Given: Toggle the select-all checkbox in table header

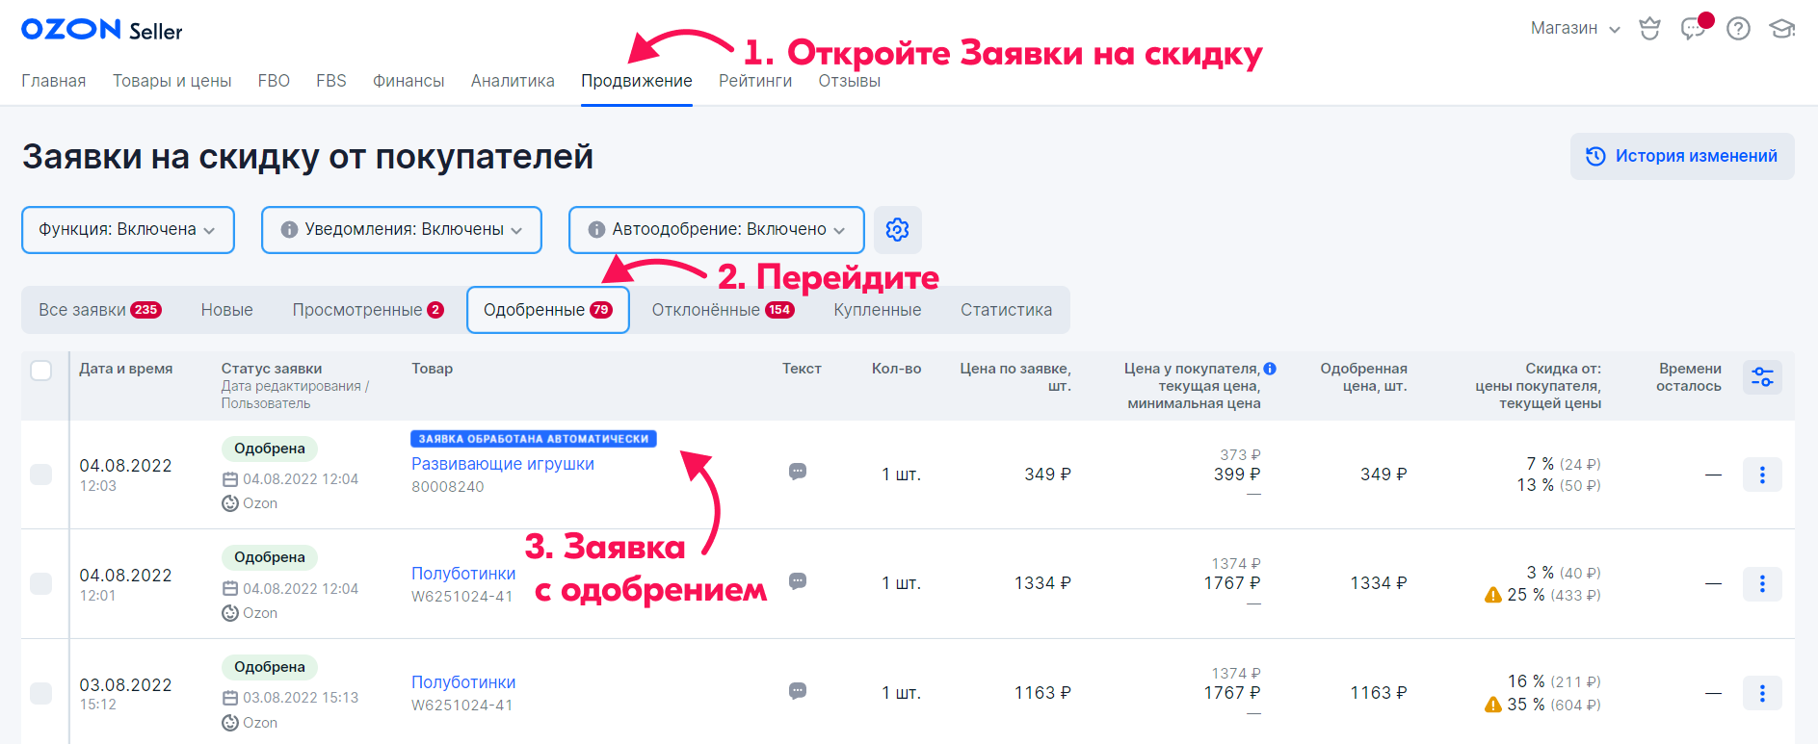Looking at the screenshot, I should coord(41,371).
